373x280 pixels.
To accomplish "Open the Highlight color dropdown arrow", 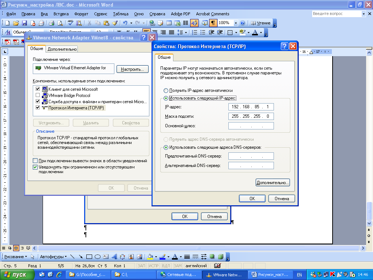I will [248, 32].
